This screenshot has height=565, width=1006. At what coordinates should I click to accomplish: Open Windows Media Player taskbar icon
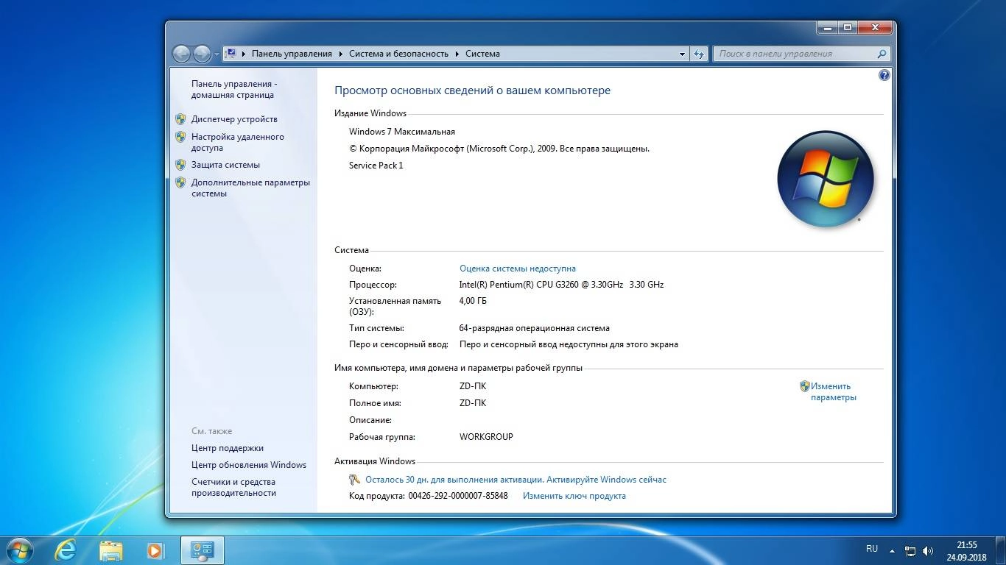pyautogui.click(x=155, y=550)
